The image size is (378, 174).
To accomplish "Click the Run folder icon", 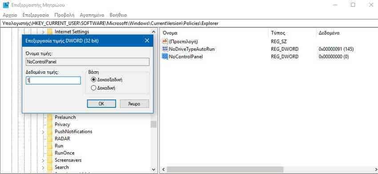I will coord(50,146).
